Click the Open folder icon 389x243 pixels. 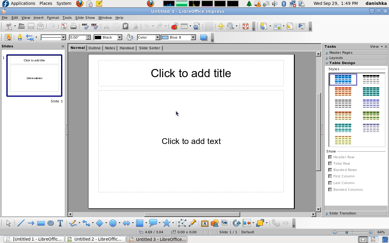(21, 26)
